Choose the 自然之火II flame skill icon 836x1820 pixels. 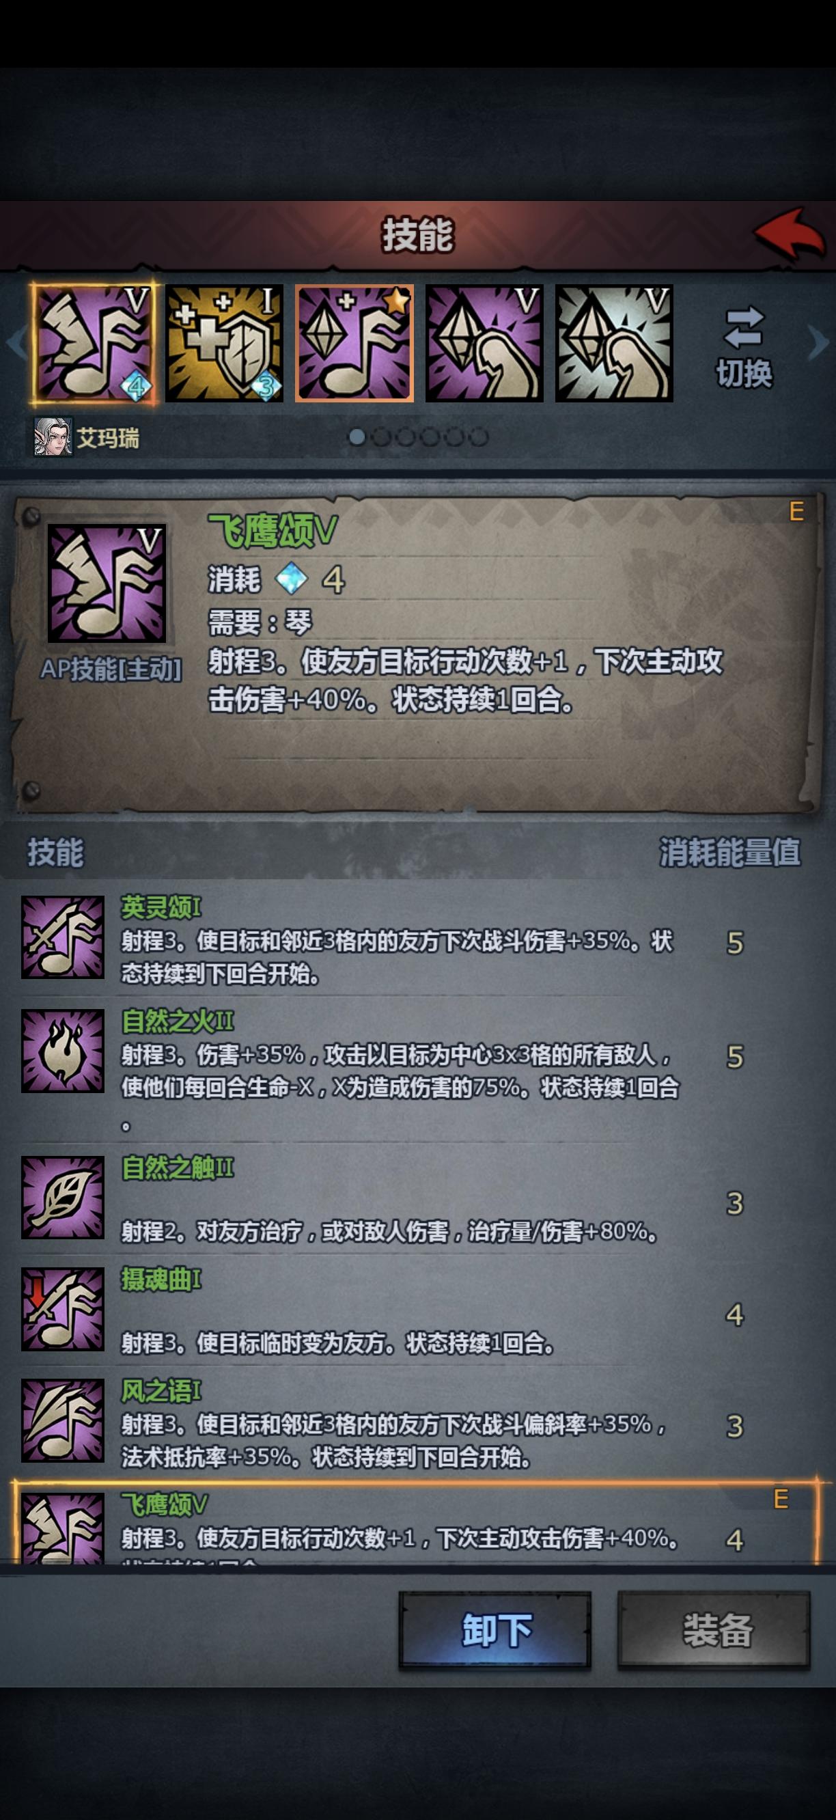[63, 1051]
